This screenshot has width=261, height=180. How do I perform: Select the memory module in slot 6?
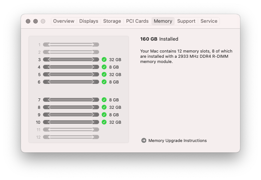pyautogui.click(x=71, y=82)
